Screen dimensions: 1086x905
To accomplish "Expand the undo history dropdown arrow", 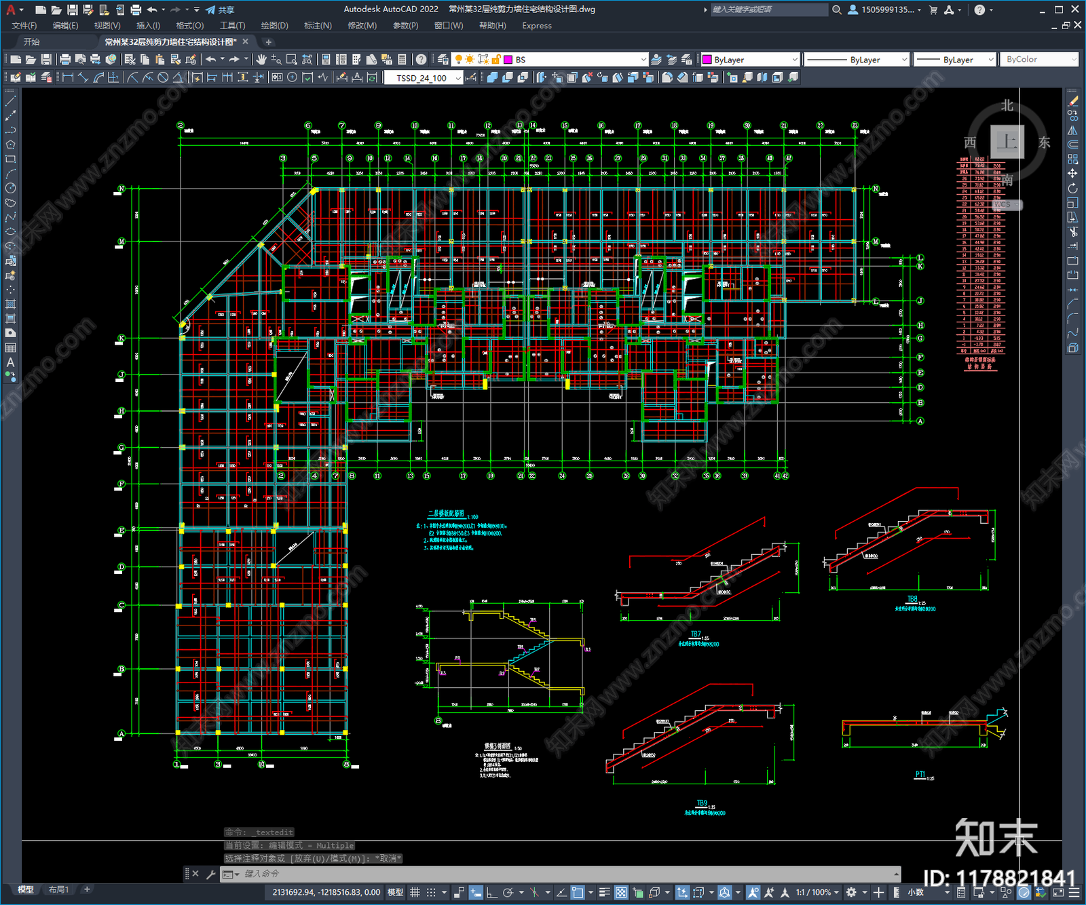I will 222,60.
